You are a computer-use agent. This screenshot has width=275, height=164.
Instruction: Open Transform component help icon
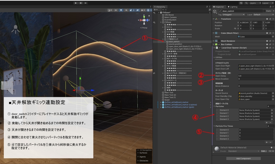[267, 19]
